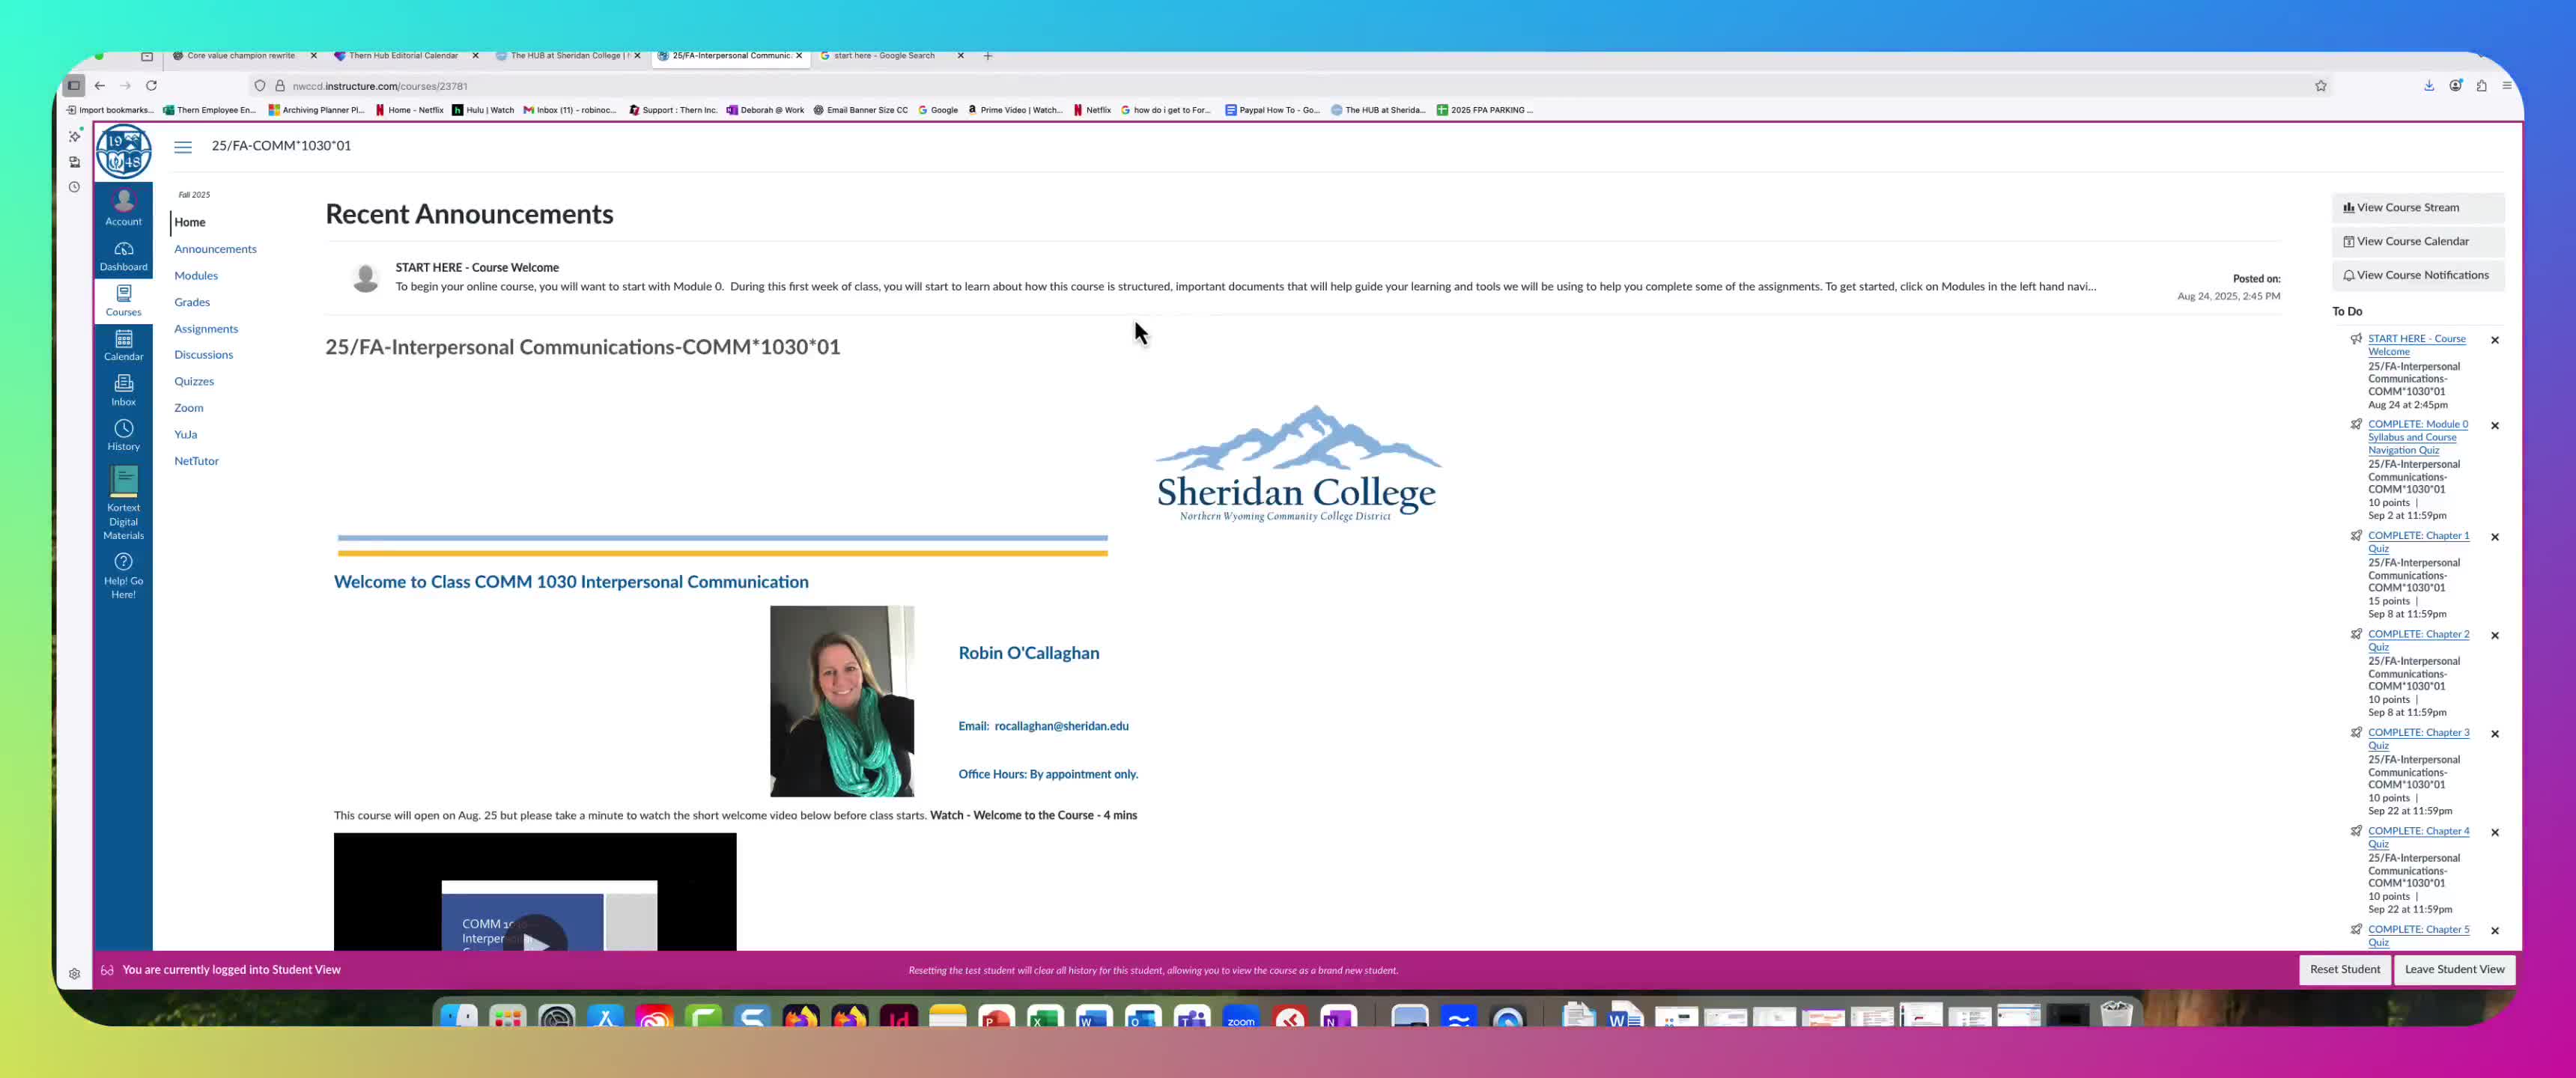
Task: Select Modules in course navigation
Action: click(196, 275)
